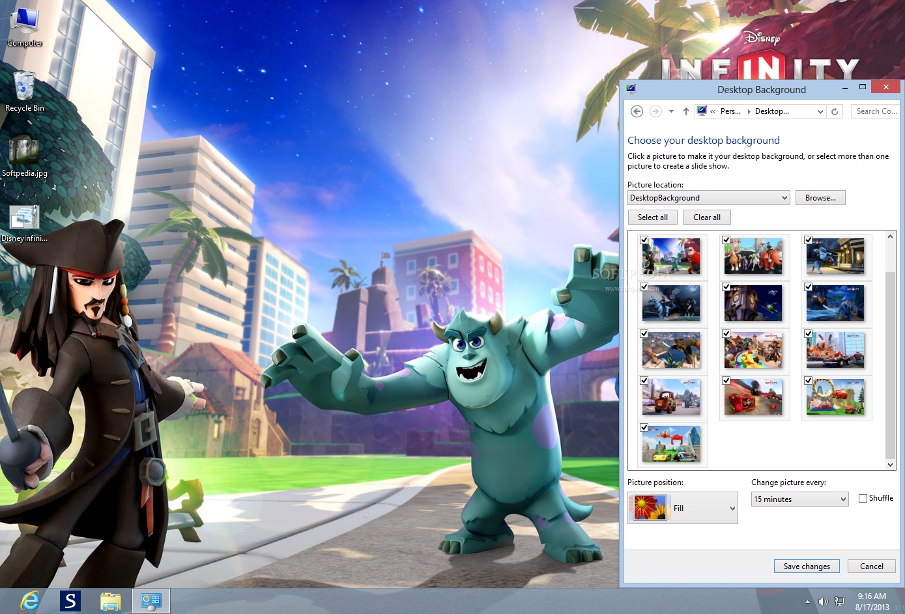Expand the address bar history dropdown
Screen dimensions: 905x614
click(x=820, y=111)
